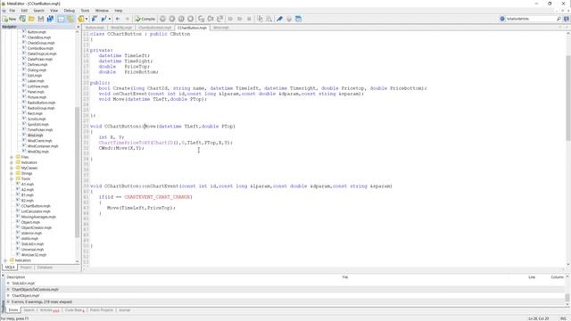Select Universal.mqh in the Navigator

pos(32,250)
